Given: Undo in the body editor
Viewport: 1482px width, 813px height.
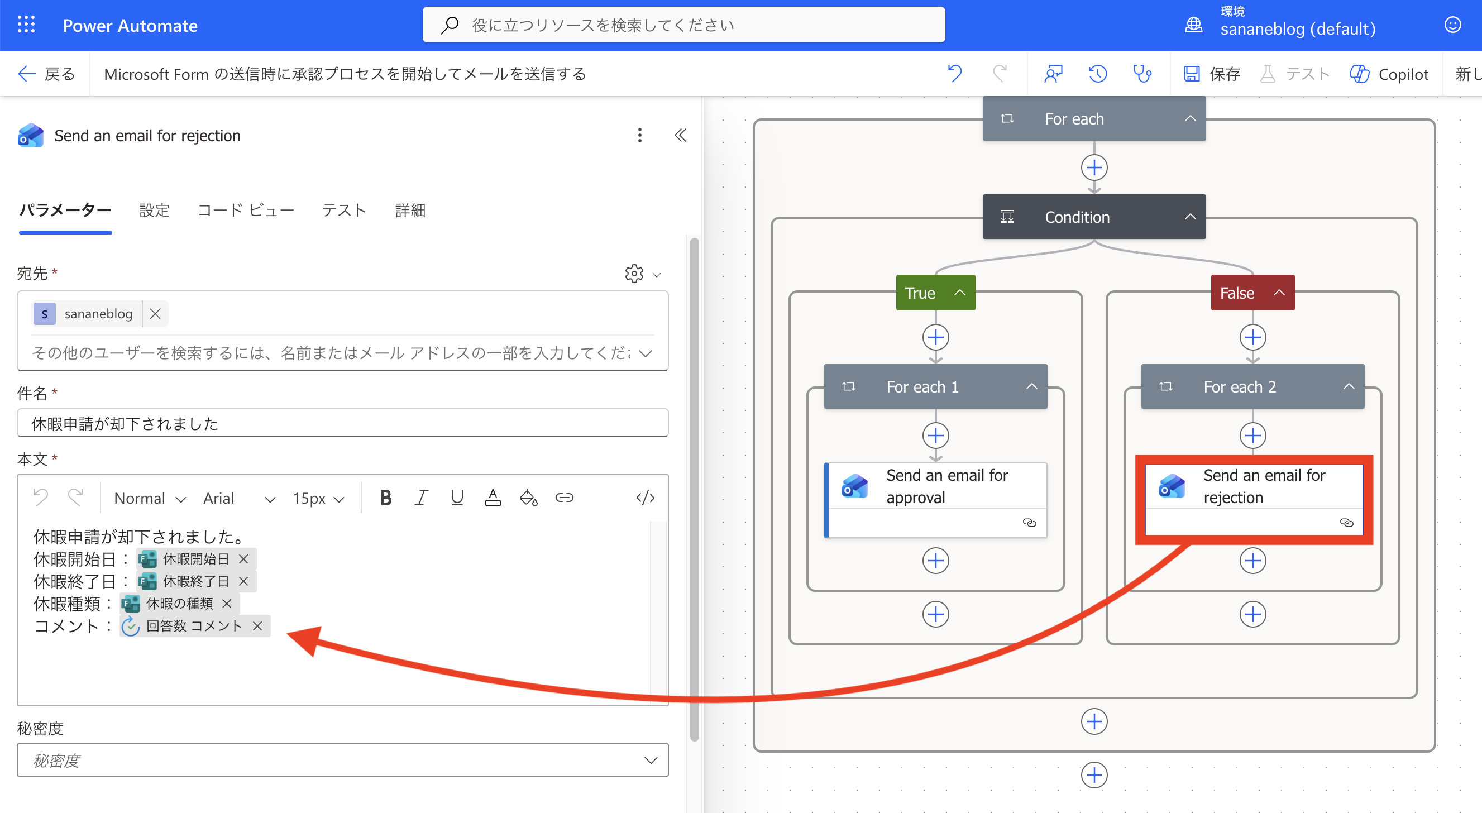Looking at the screenshot, I should [x=41, y=497].
